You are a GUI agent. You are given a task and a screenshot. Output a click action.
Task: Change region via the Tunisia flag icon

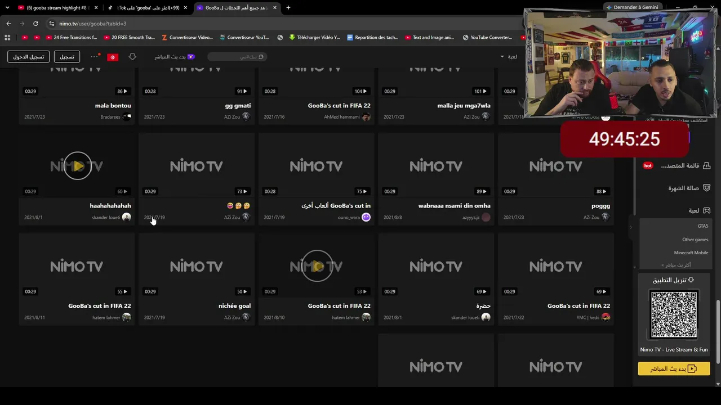tap(113, 57)
